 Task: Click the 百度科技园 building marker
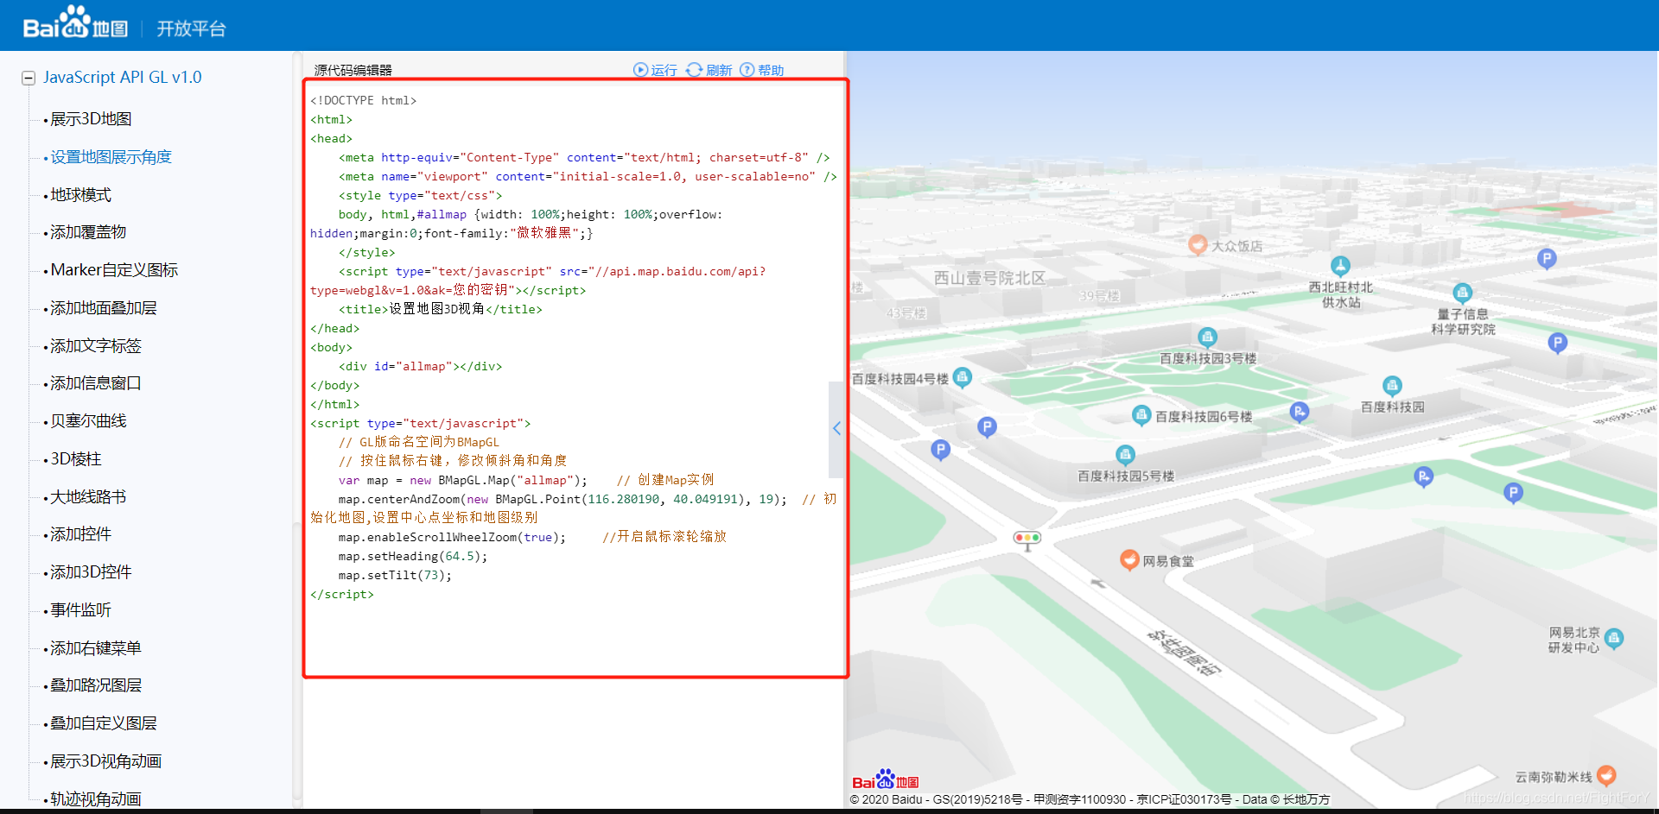(1392, 386)
